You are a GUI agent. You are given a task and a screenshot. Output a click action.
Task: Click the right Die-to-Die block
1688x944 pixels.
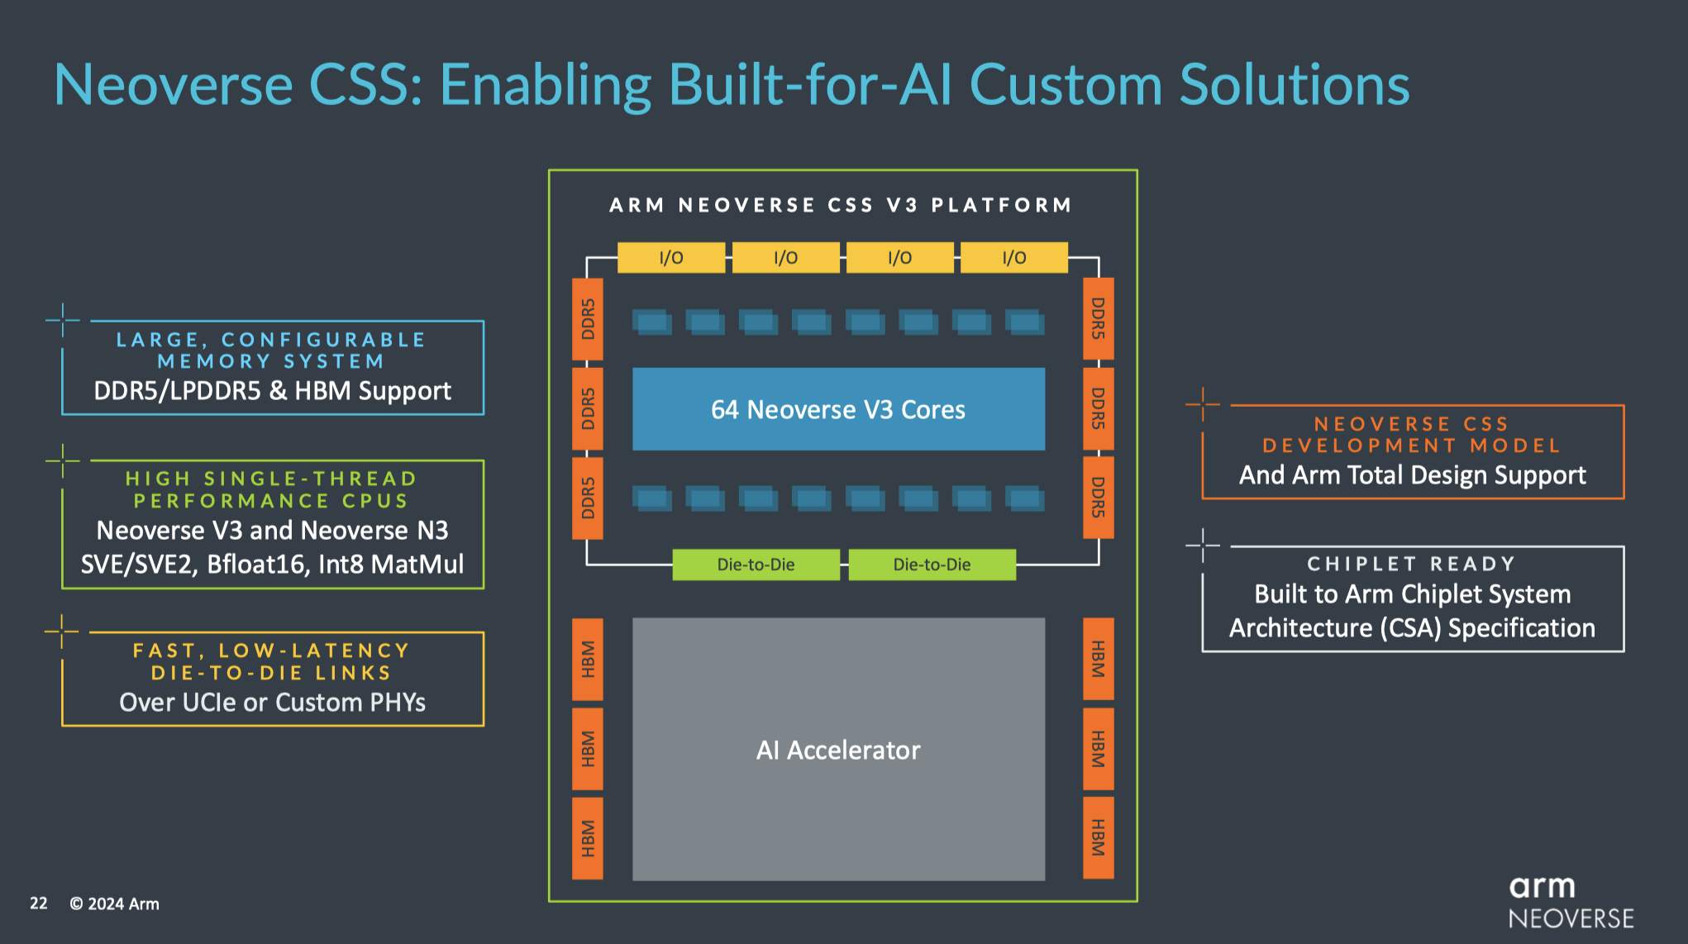point(932,565)
